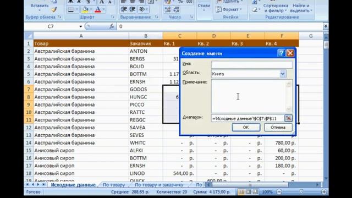Screen dimensions: 352x198
Task: Collapse dialog with the Диапазон range selector icon
Action: coord(288,118)
